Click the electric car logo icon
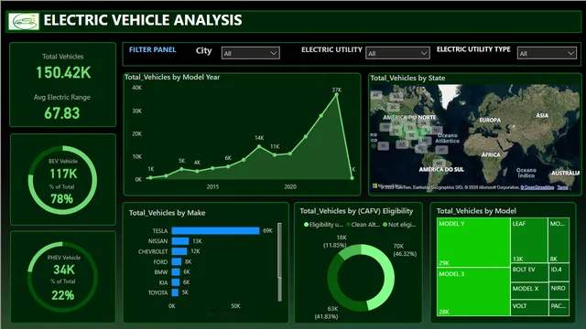 click(x=24, y=21)
